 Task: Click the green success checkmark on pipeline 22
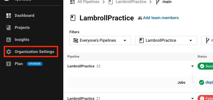pyautogui.click(x=202, y=66)
